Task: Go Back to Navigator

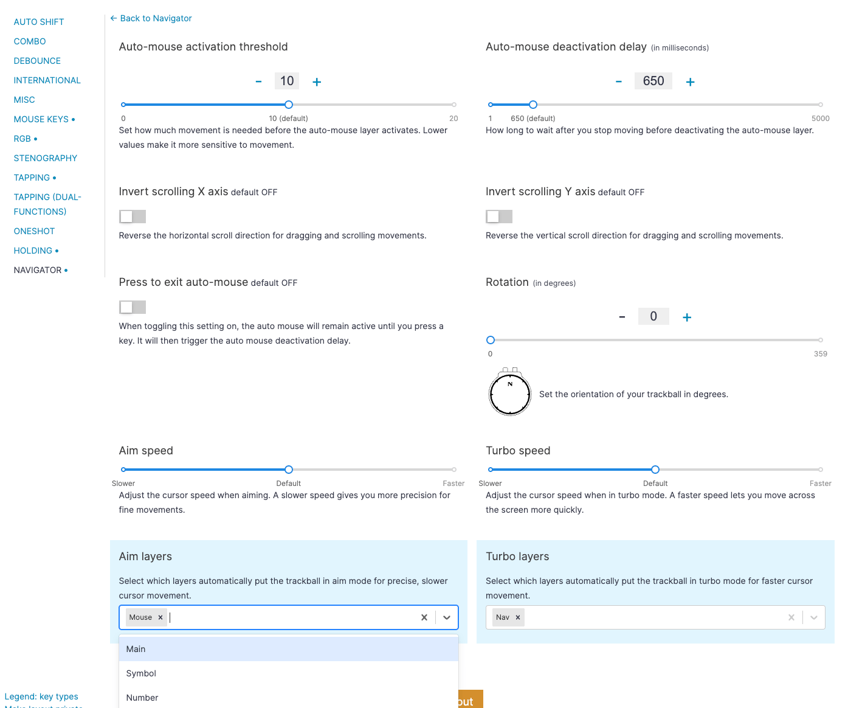Action: pyautogui.click(x=151, y=18)
